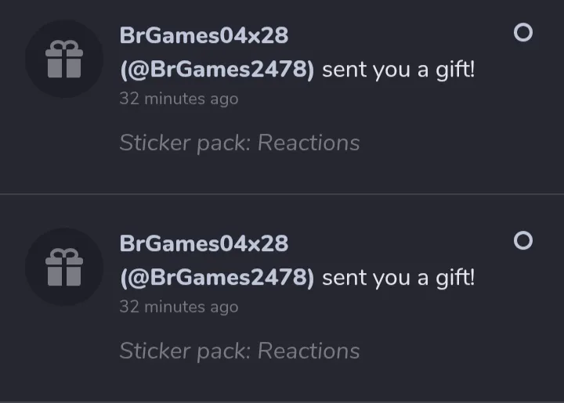Click the top "32 minutes ago" timestamp

coord(179,99)
